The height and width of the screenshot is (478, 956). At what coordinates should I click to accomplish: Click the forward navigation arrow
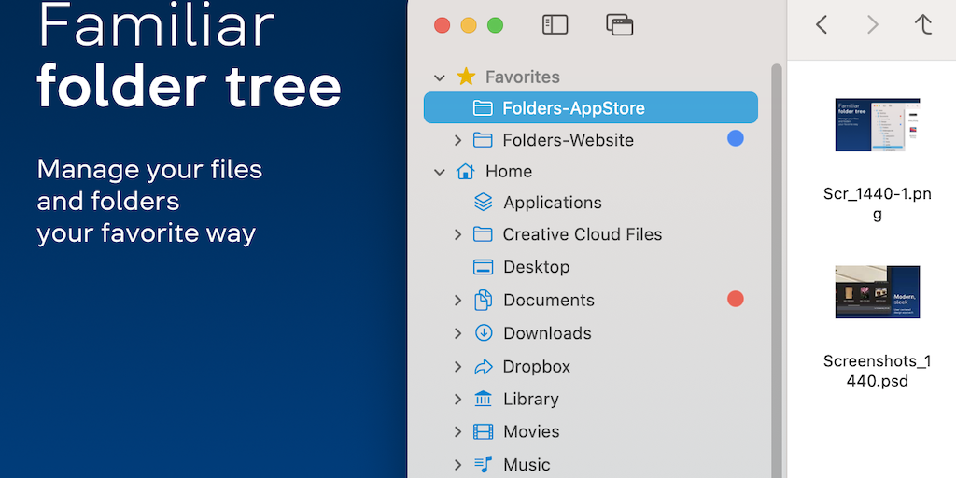click(x=873, y=25)
